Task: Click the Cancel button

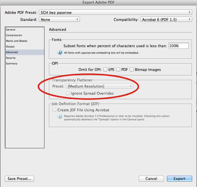Action: (151, 179)
